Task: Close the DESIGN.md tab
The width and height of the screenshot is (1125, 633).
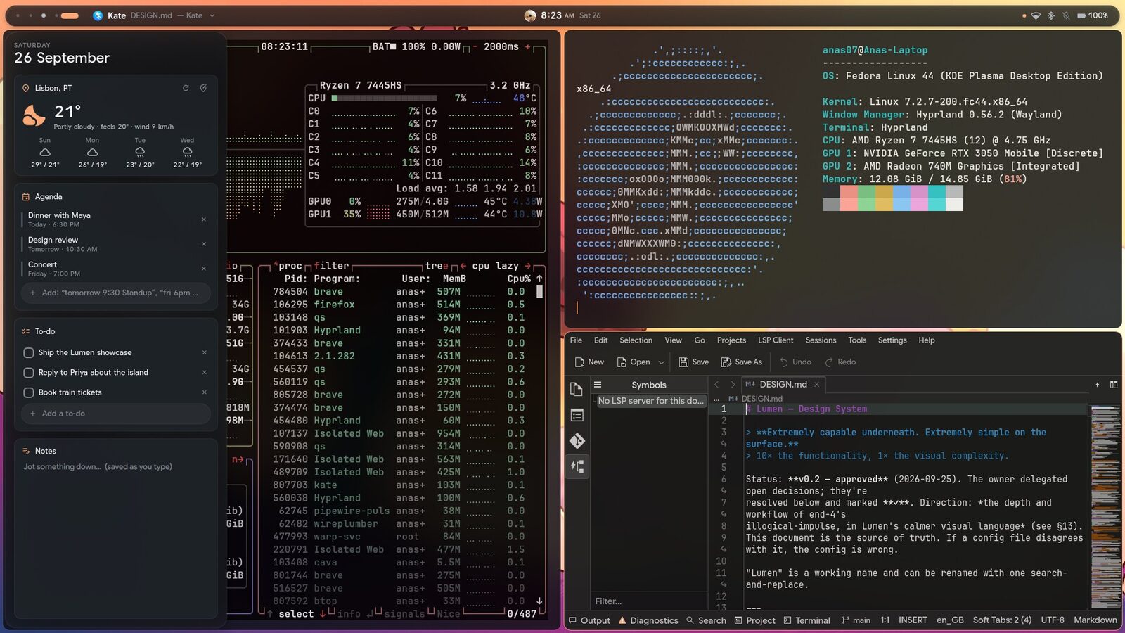Action: point(816,384)
